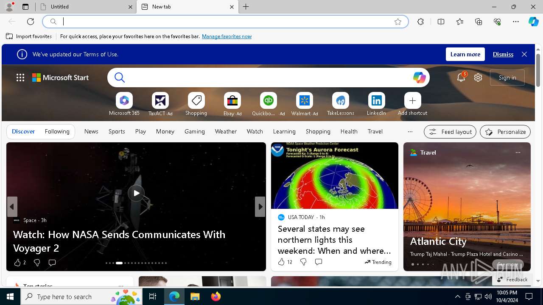Close the Terms of Use banner X
This screenshot has width=543, height=305.
[524, 54]
